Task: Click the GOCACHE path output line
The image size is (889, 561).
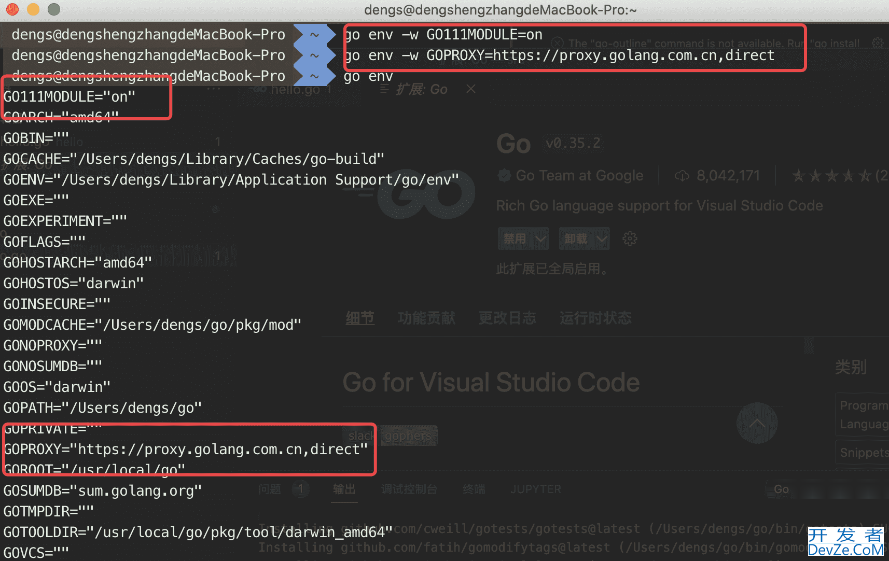Action: (x=194, y=159)
